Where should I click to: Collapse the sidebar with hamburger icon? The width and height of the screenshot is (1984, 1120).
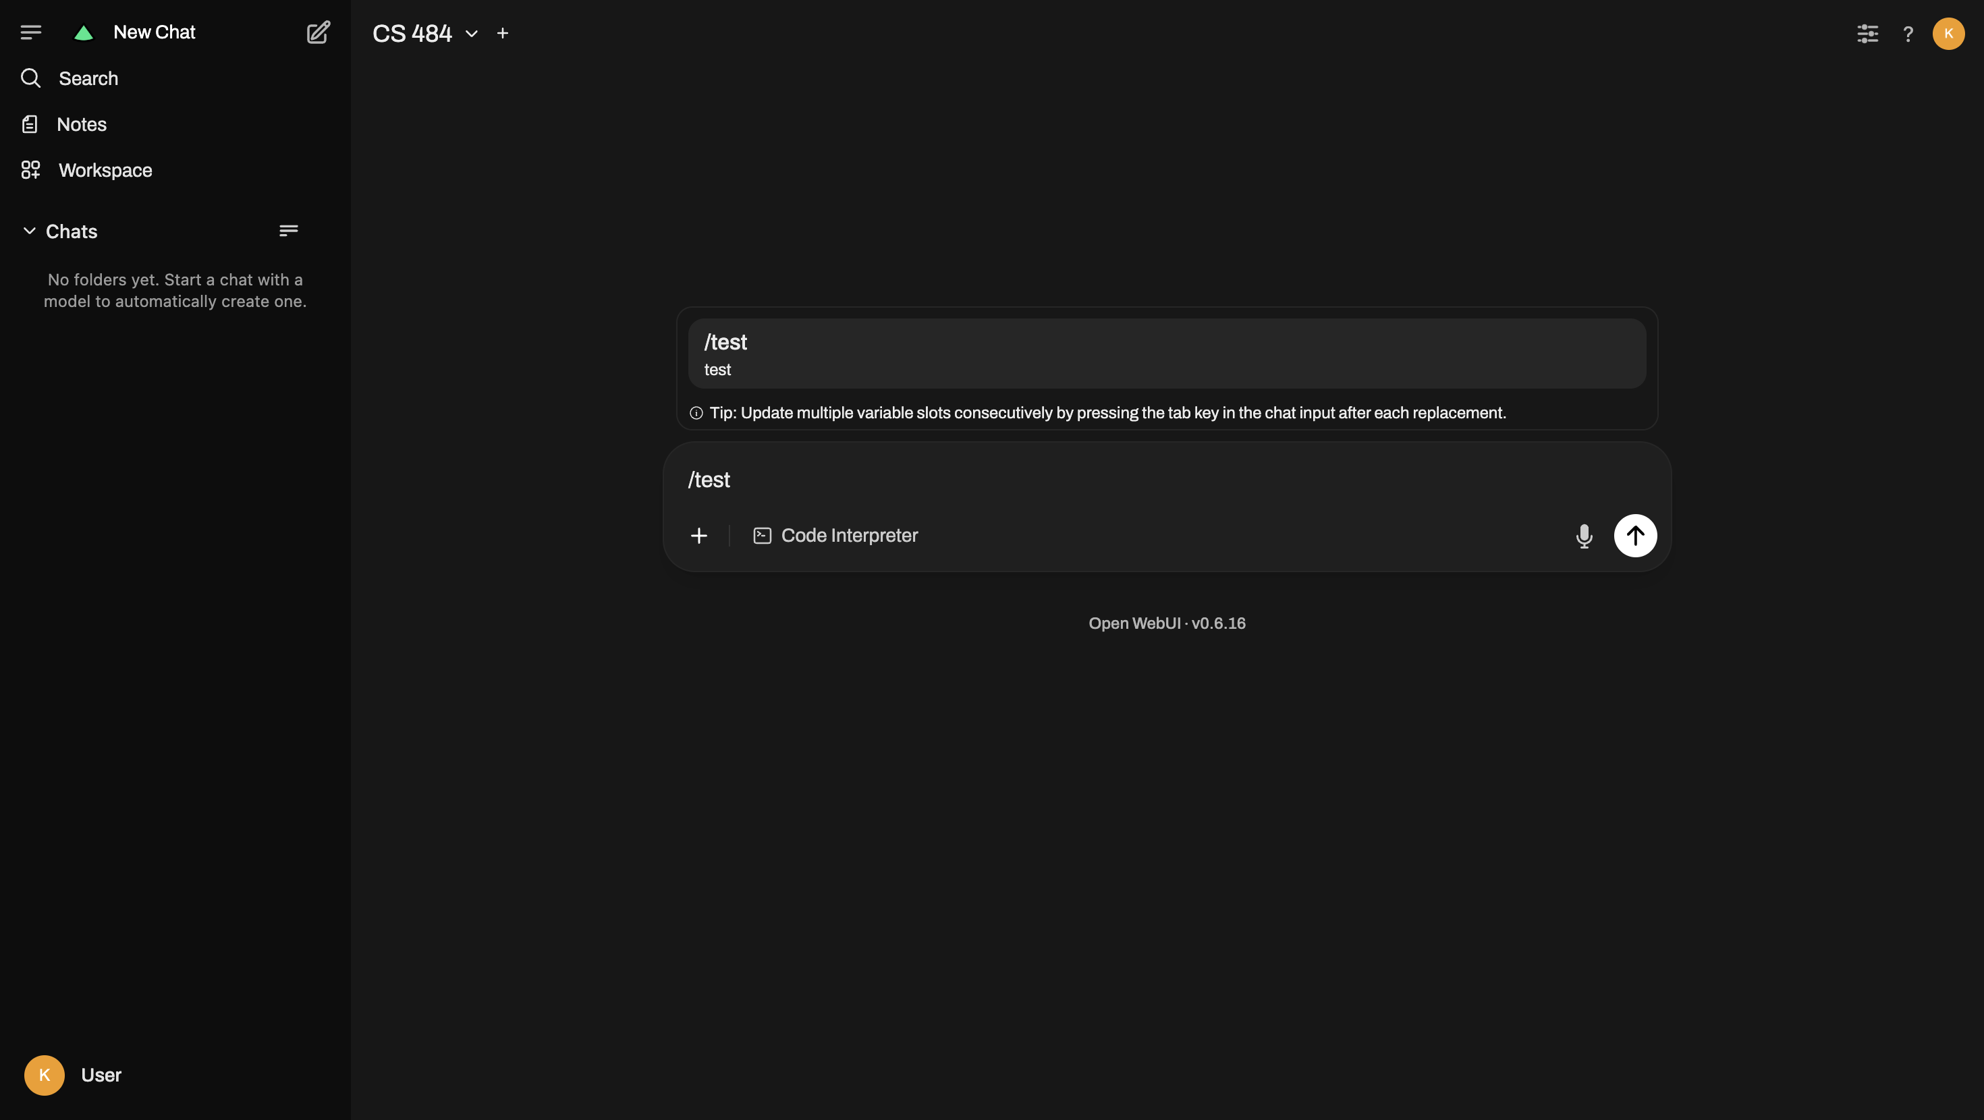click(31, 32)
